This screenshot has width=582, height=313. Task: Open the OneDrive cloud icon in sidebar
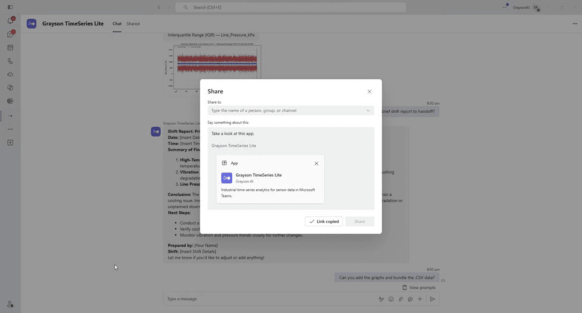point(10,74)
